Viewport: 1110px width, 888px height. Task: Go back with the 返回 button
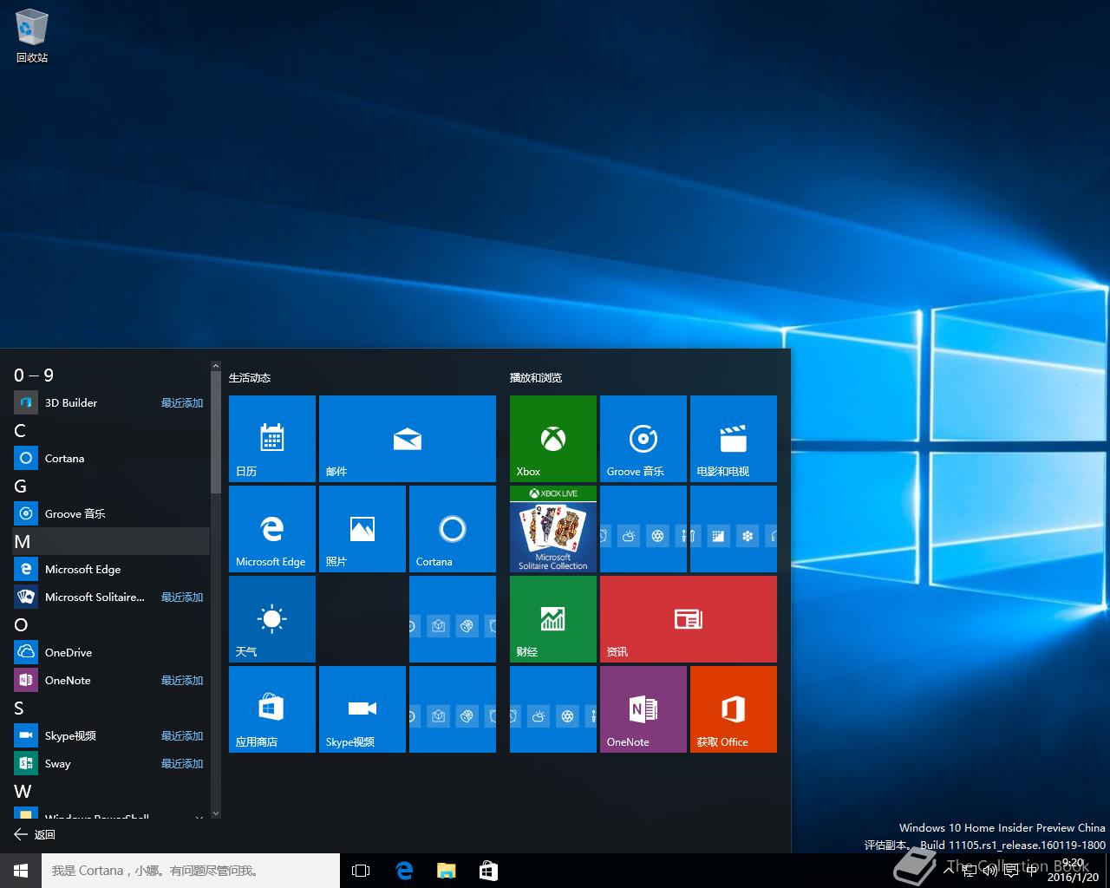click(35, 834)
